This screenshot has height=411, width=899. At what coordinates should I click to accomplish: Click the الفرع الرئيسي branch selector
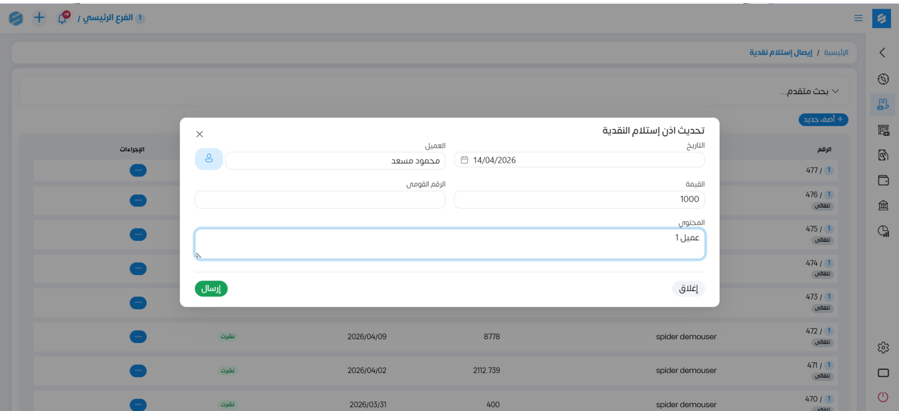coord(108,18)
